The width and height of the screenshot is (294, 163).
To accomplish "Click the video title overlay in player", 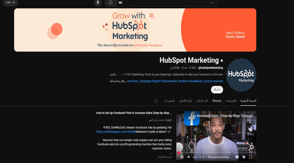I will click(x=221, y=116).
